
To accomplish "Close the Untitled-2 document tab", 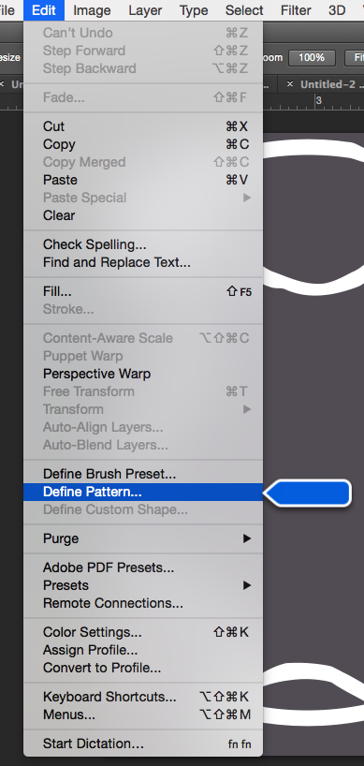I will coord(290,84).
